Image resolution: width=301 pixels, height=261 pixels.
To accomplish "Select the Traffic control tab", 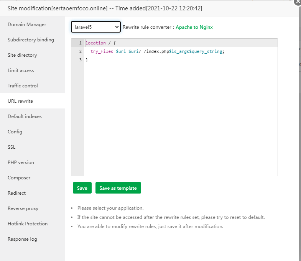I will (x=23, y=86).
